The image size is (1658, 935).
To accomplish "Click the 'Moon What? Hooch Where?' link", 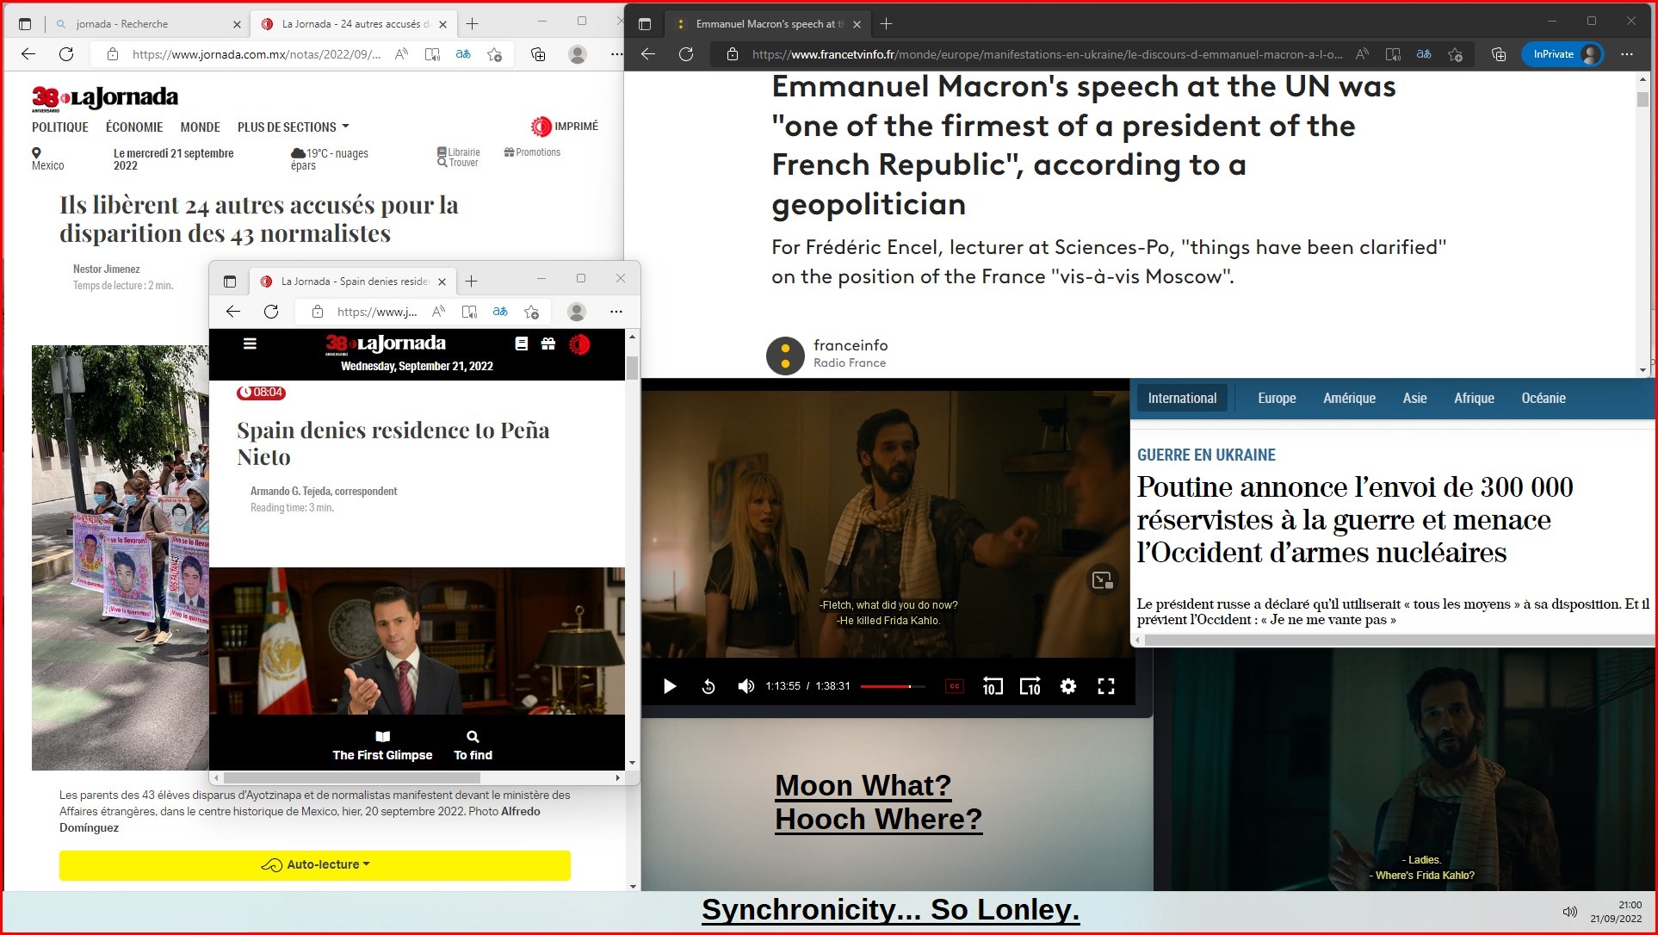I will pos(878,802).
